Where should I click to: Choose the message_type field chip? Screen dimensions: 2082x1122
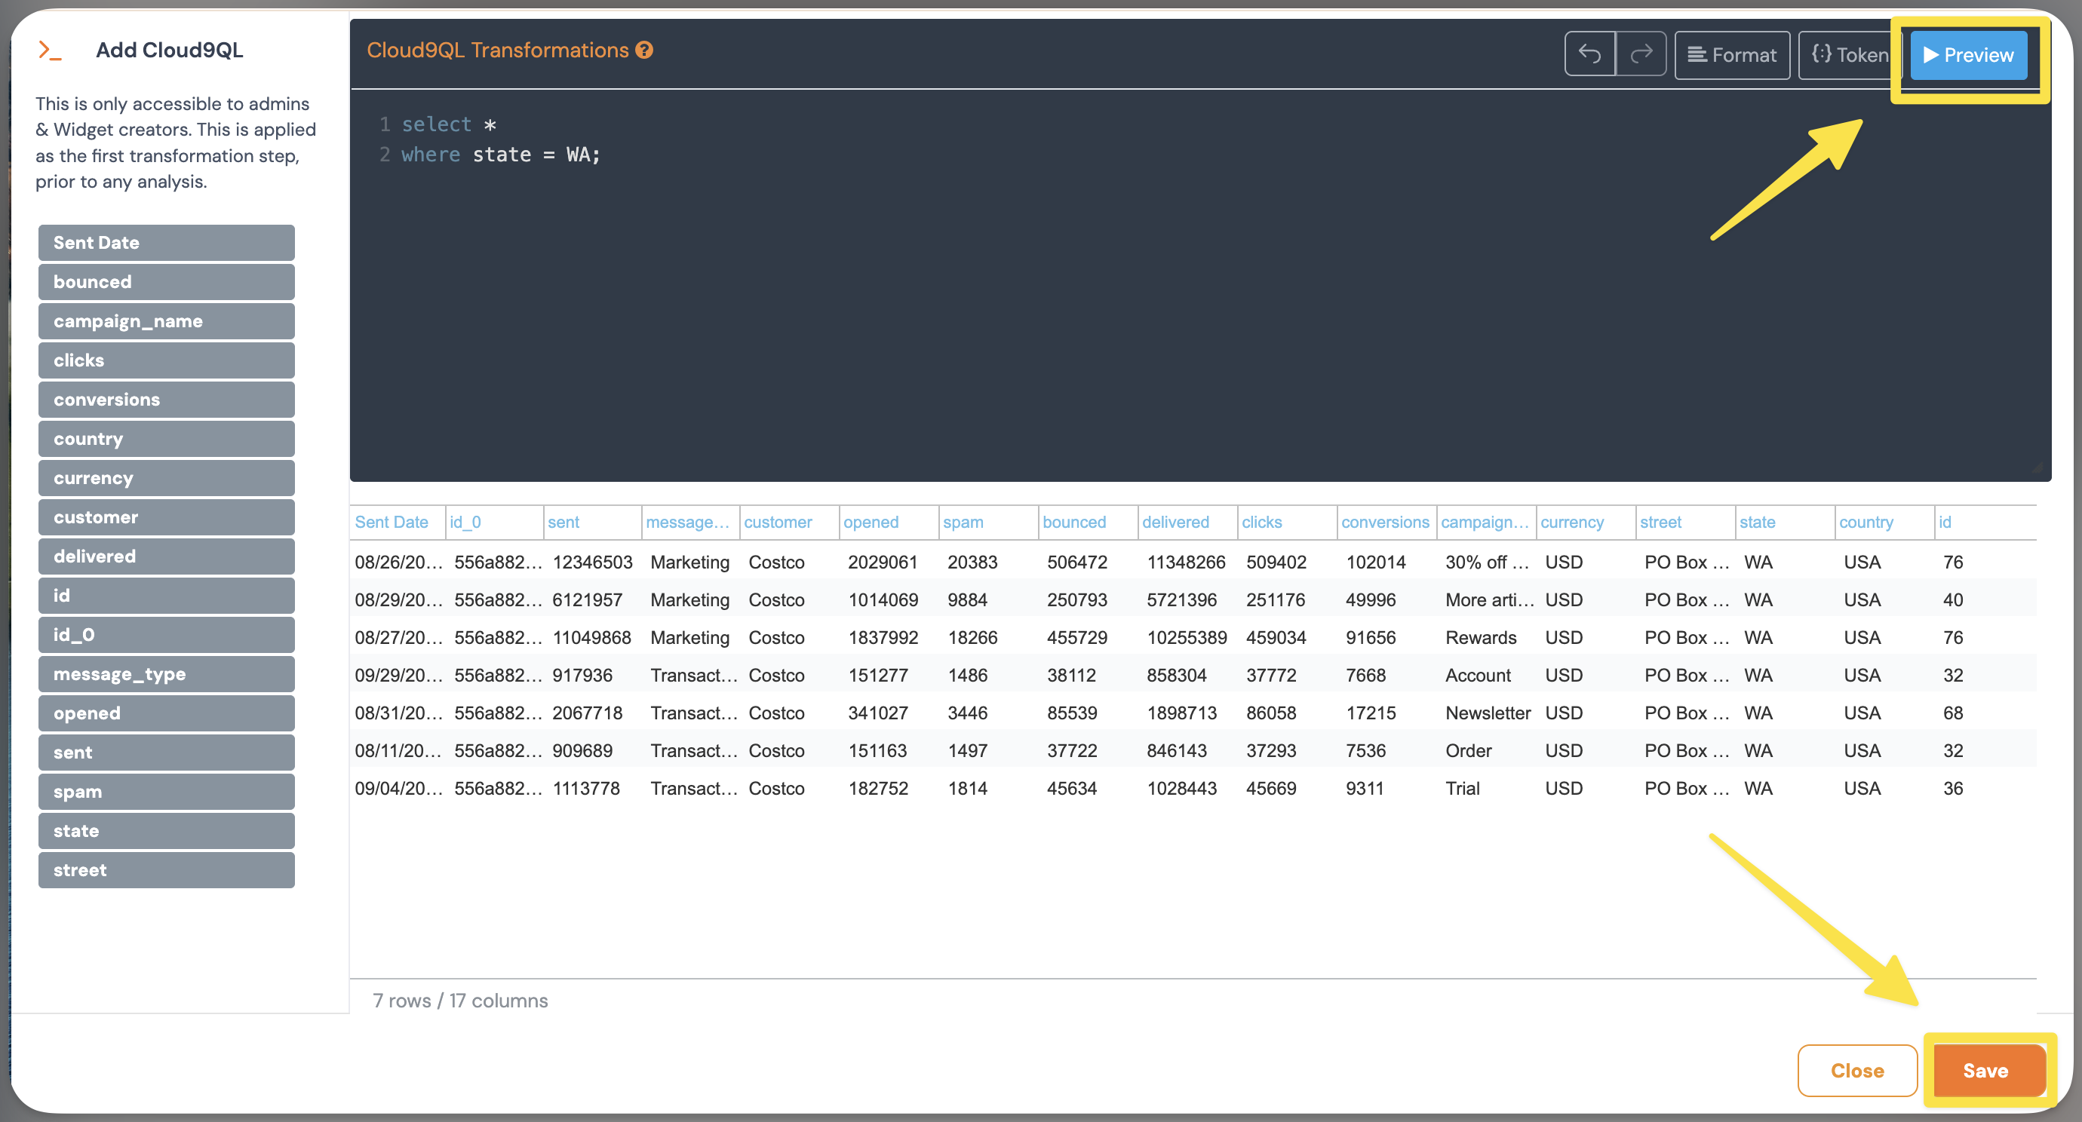166,673
